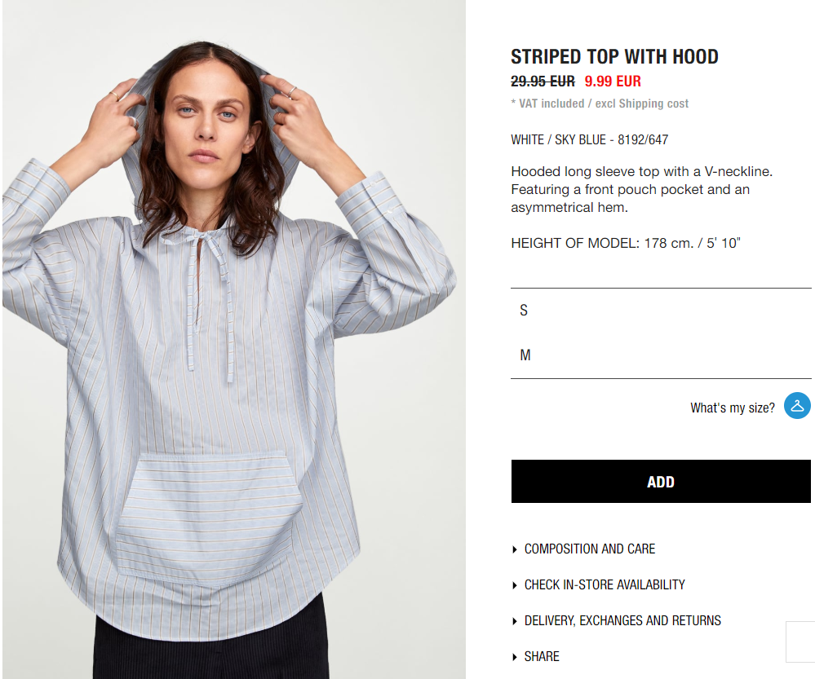Image resolution: width=815 pixels, height=679 pixels.
Task: Click the White / Sky Blue color reference
Action: 589,139
